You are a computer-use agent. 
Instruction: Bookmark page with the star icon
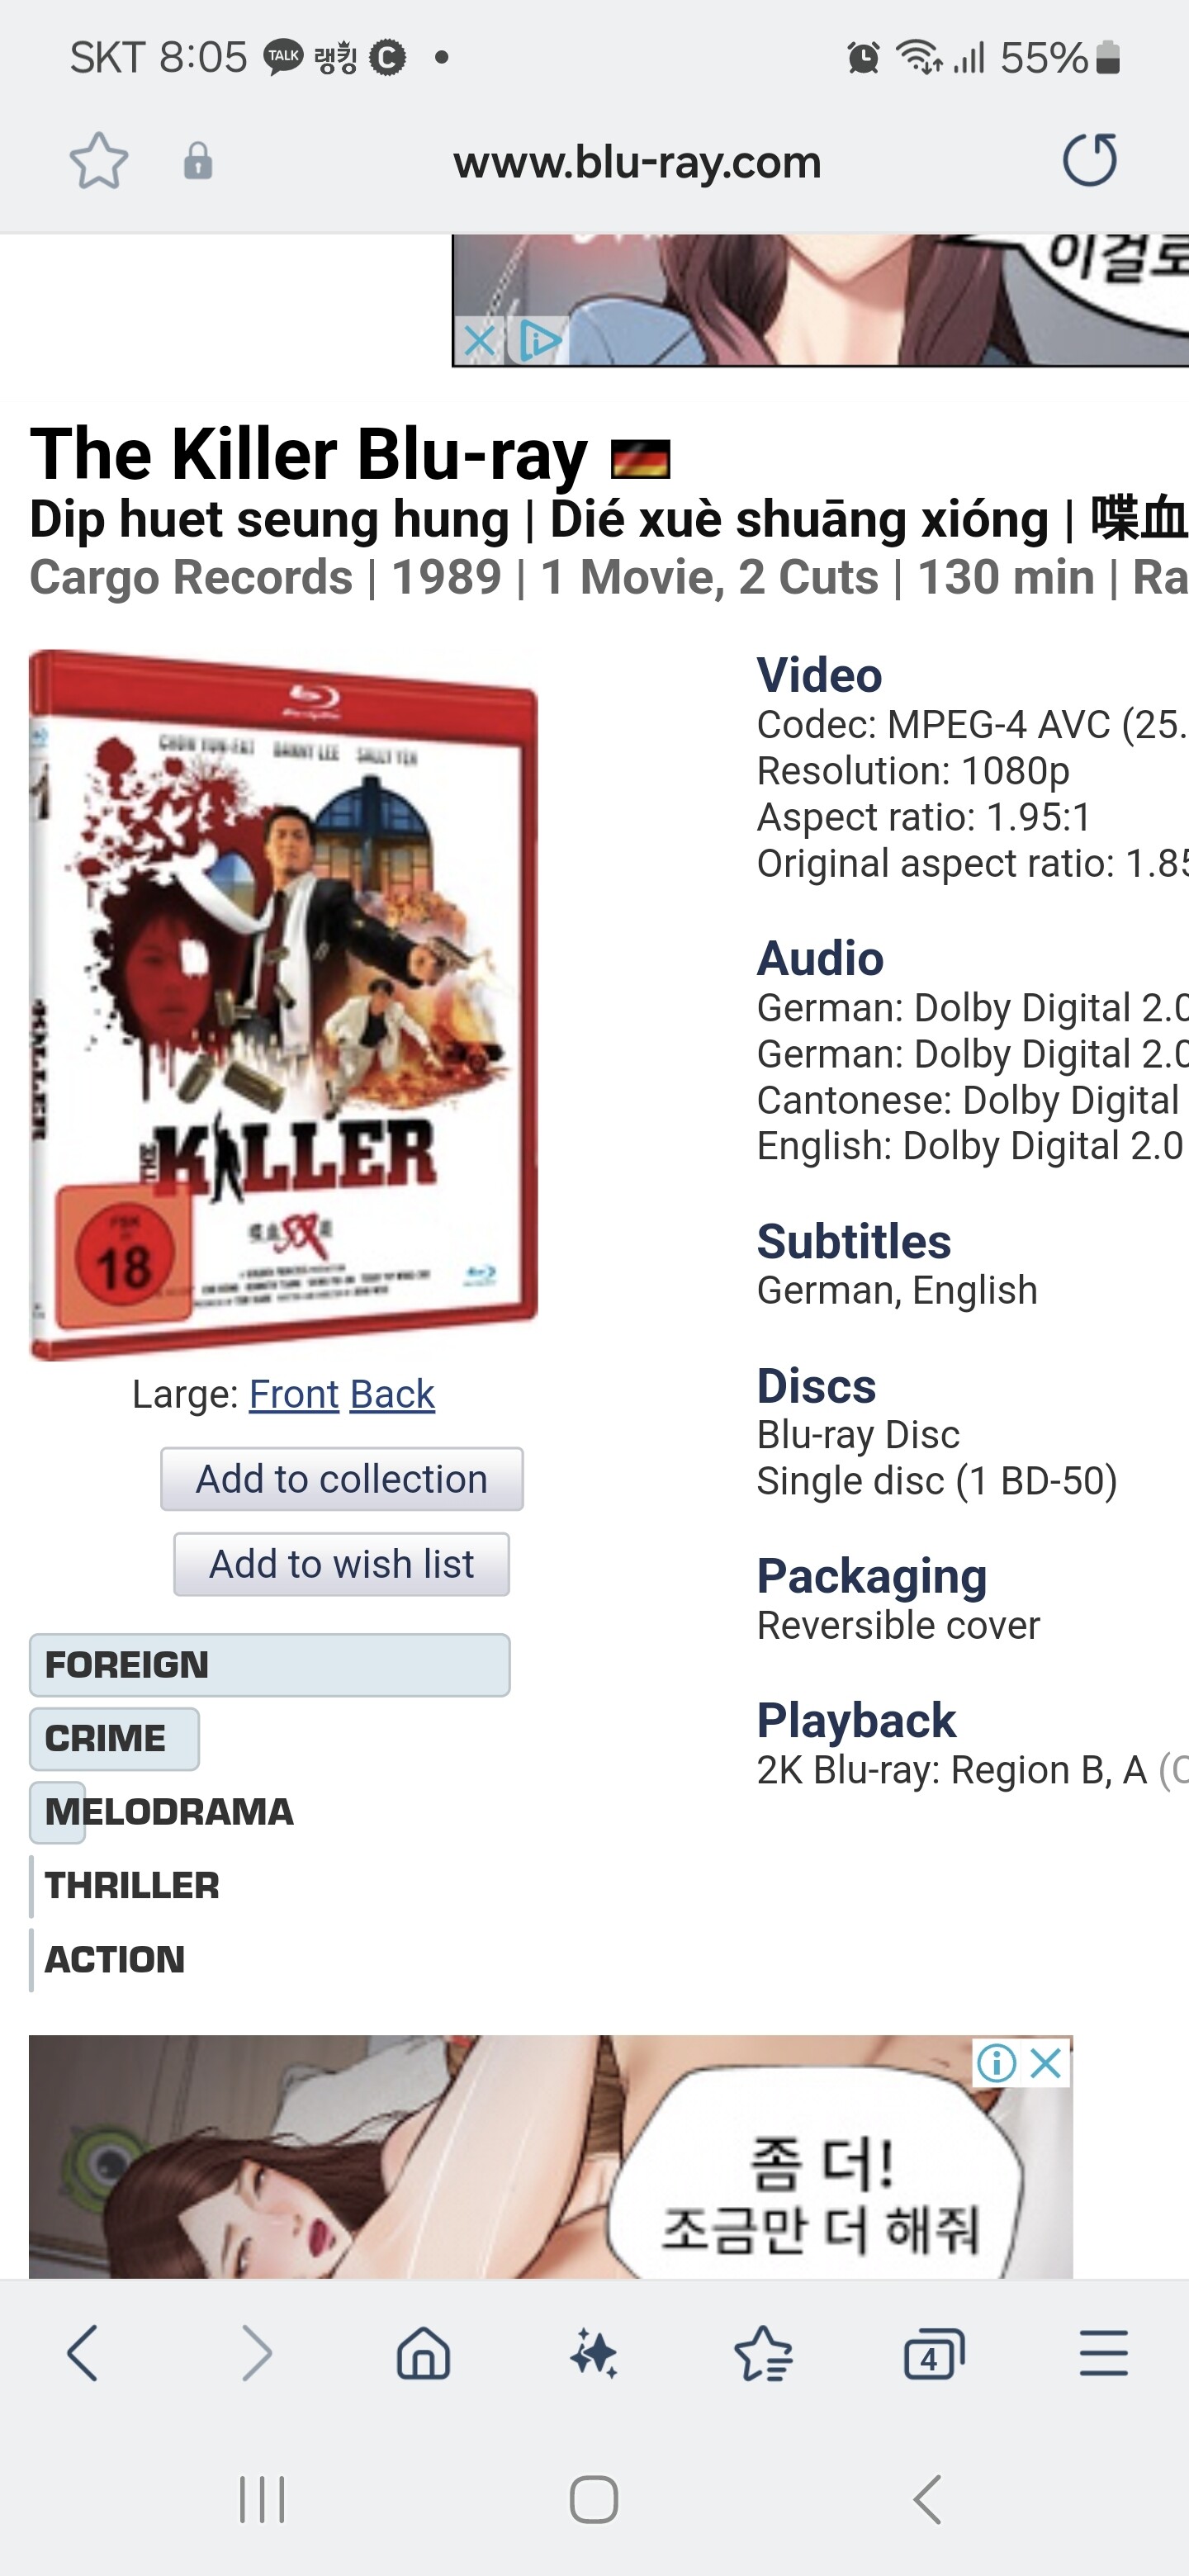(x=99, y=160)
